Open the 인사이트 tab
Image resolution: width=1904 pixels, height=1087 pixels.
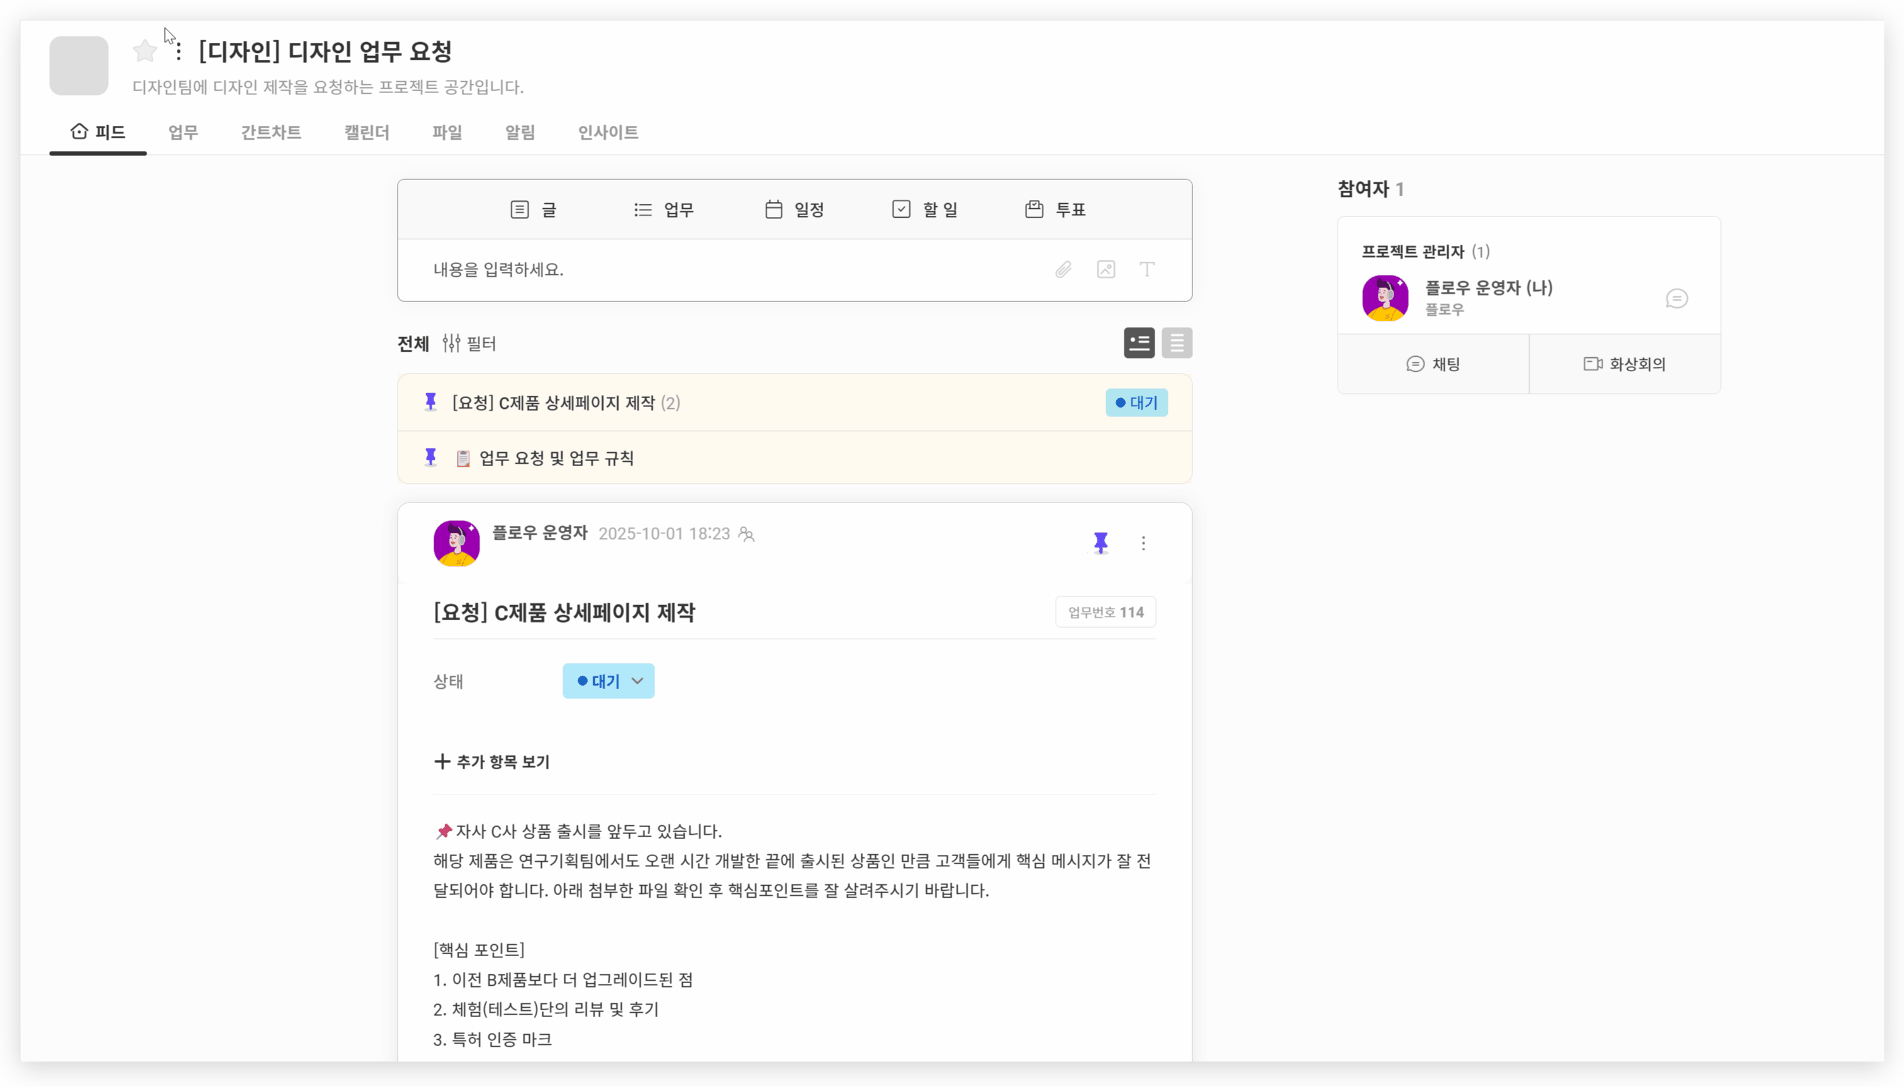607,132
